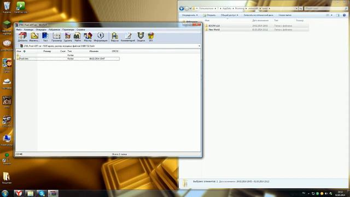
Task: Click the WinRAR Delete (Удалить) toolbar icon
Action: point(68,37)
